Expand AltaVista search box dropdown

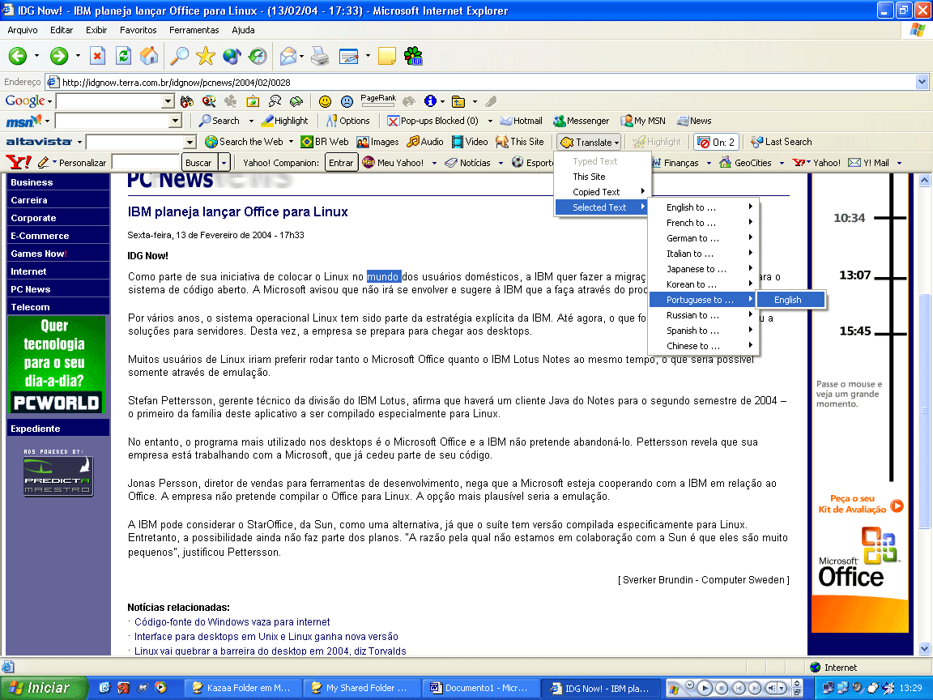(190, 142)
